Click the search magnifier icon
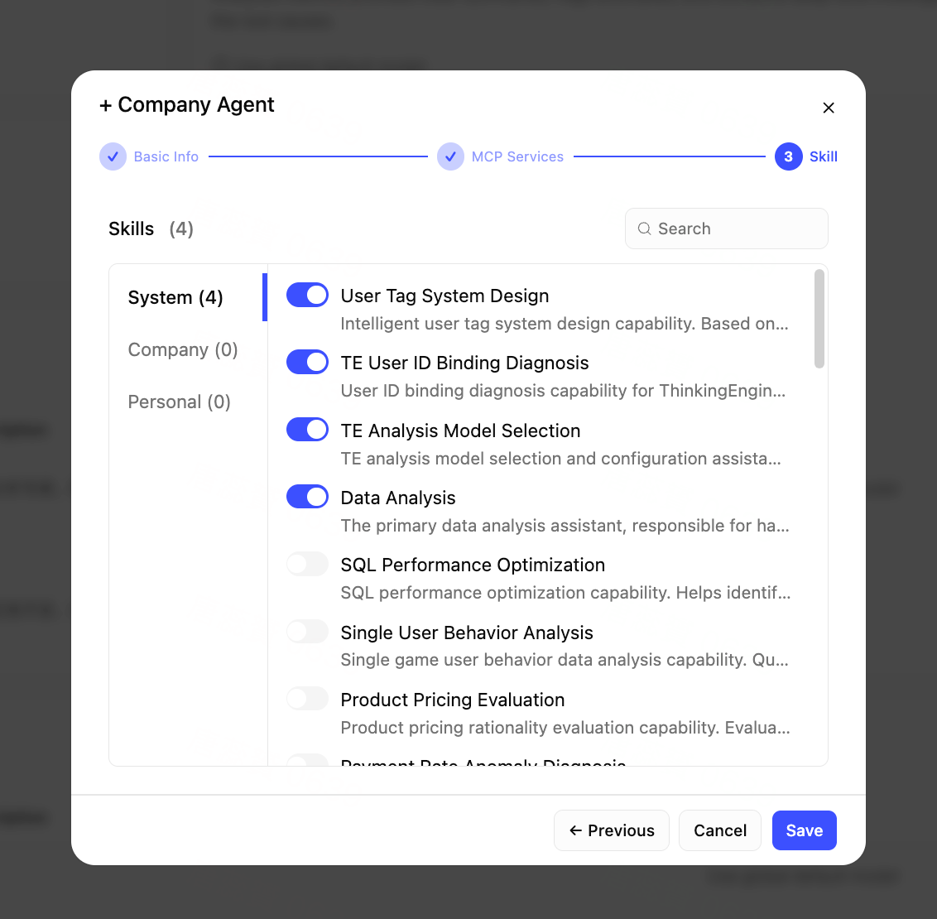Image resolution: width=937 pixels, height=919 pixels. 644,229
